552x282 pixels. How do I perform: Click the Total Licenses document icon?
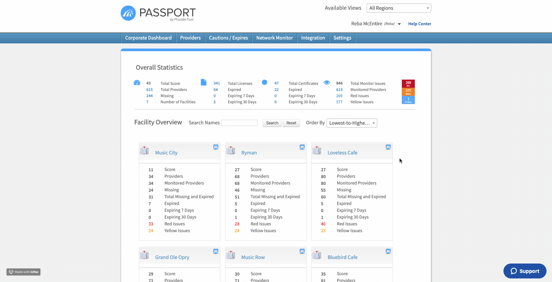[x=204, y=82]
